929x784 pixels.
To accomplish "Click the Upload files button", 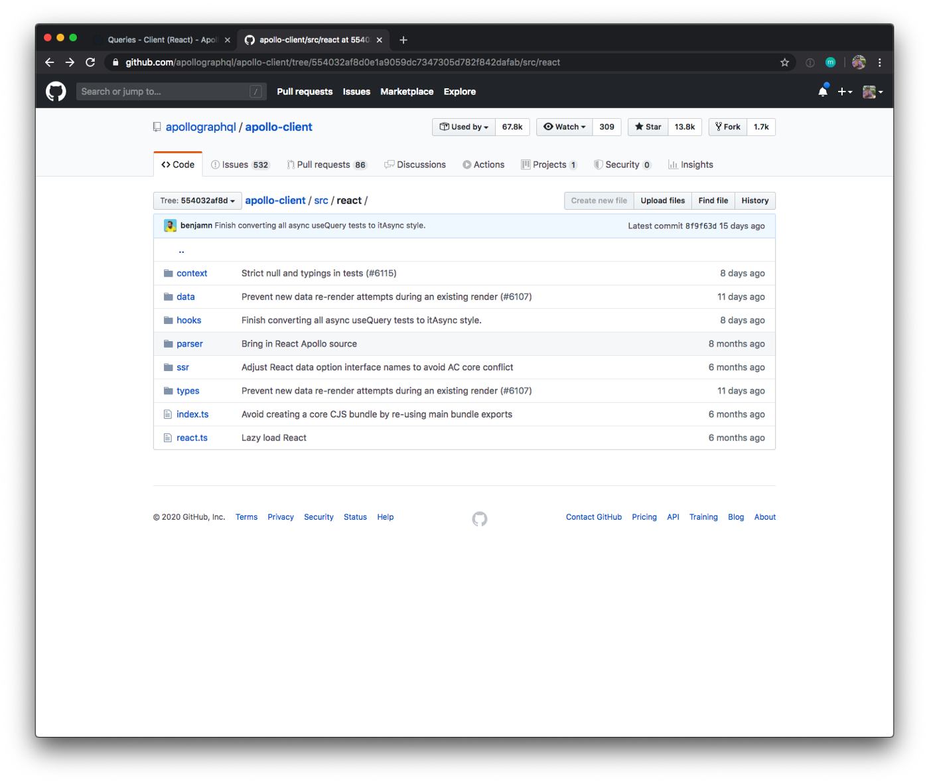I will pyautogui.click(x=663, y=200).
